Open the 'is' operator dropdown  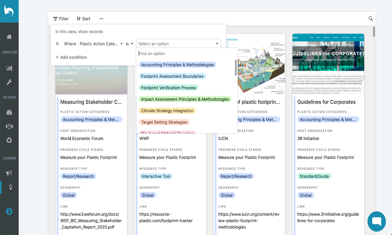click(129, 44)
